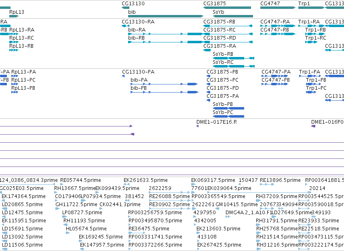Click the SoYb-PC protein label
The image size is (344, 251).
(x=223, y=112)
